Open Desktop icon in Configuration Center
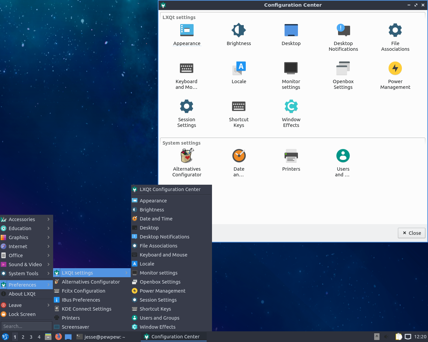The image size is (428, 342). [x=291, y=30]
